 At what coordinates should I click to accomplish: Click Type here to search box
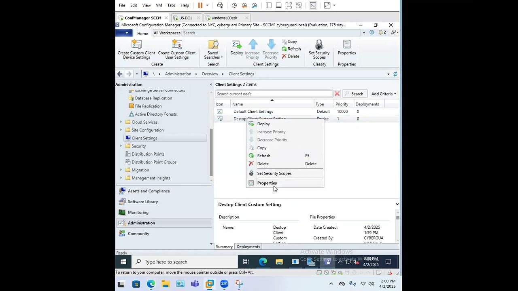(x=184, y=262)
